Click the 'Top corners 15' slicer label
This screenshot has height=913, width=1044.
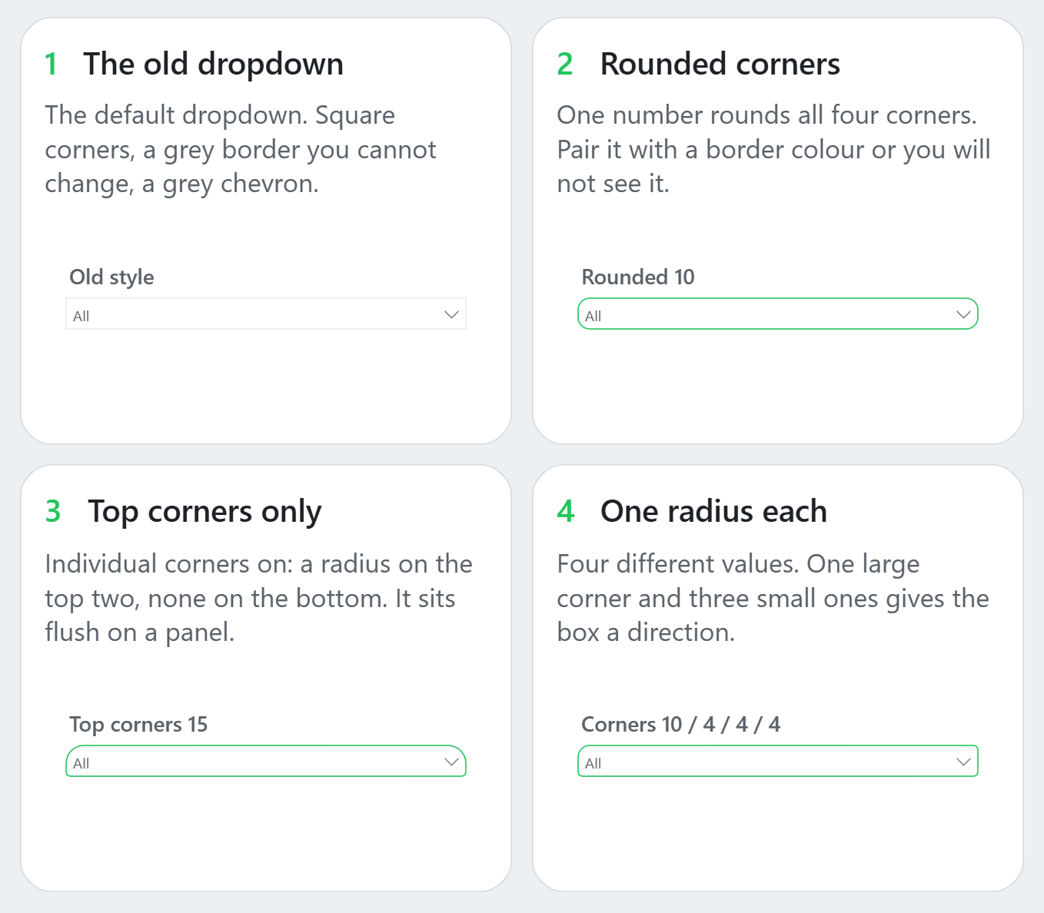138,724
